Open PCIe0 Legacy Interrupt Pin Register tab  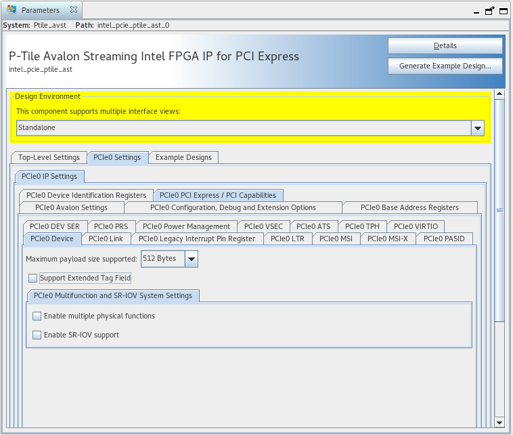tap(197, 239)
